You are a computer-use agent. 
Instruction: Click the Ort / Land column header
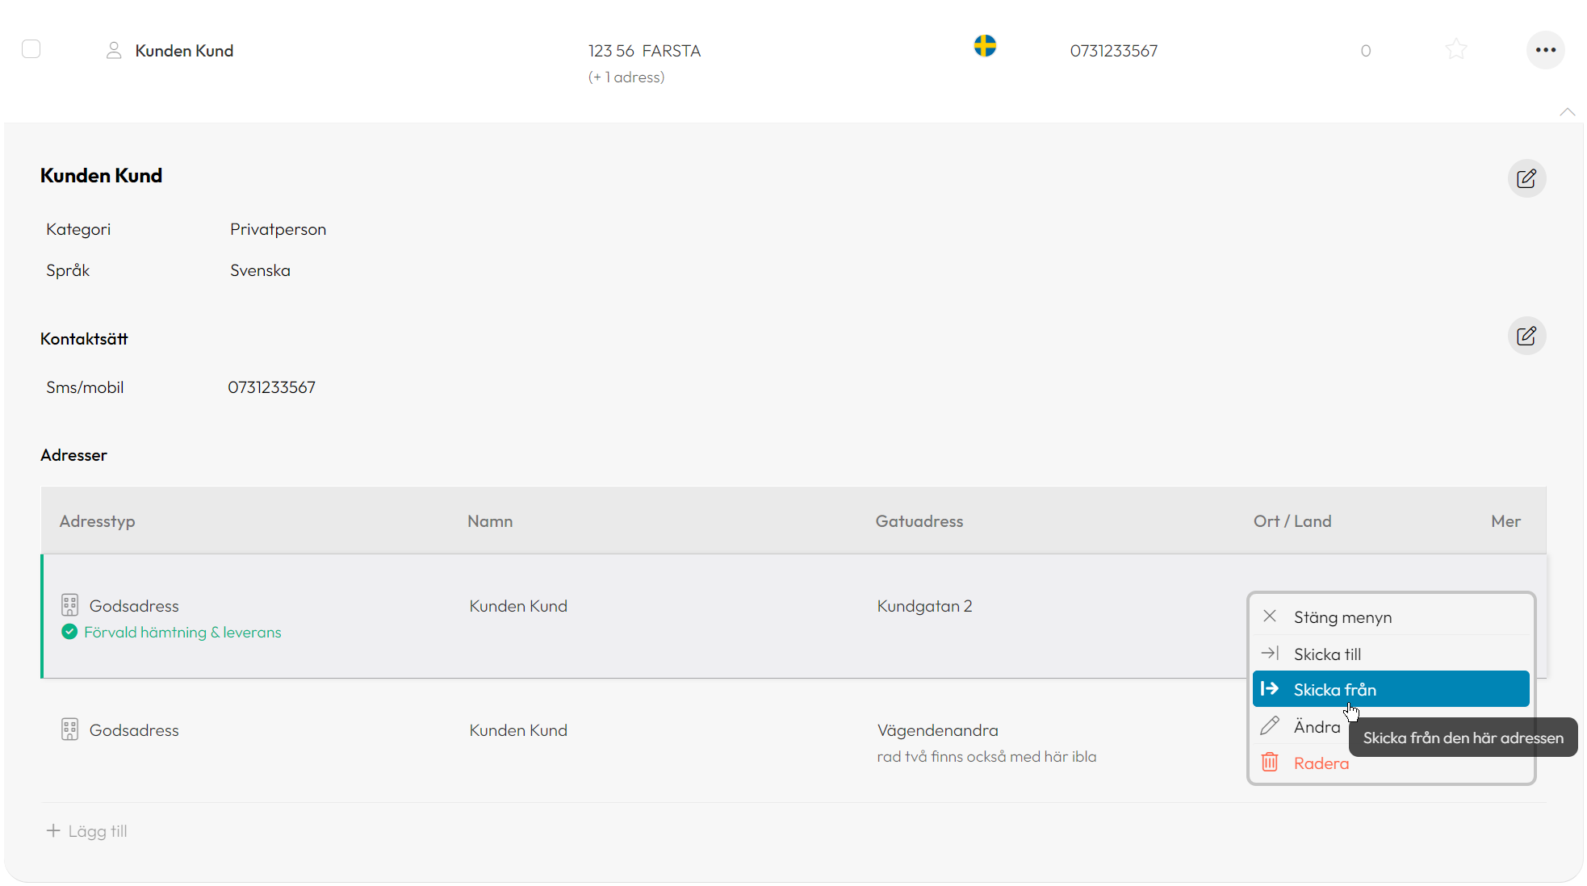pyautogui.click(x=1292, y=521)
